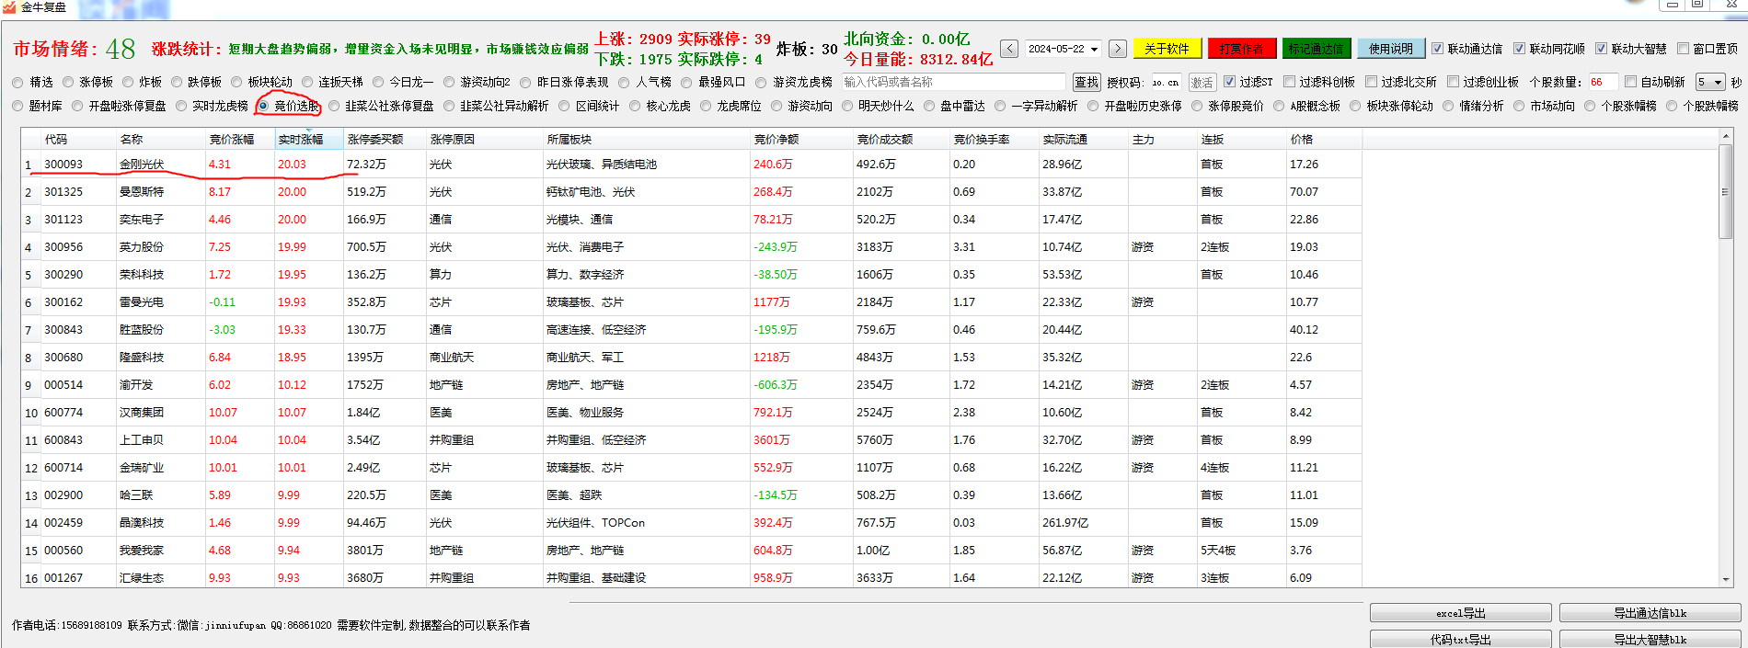Click the green 标记通达信 button
Viewport: 1748px width, 648px height.
click(1316, 49)
